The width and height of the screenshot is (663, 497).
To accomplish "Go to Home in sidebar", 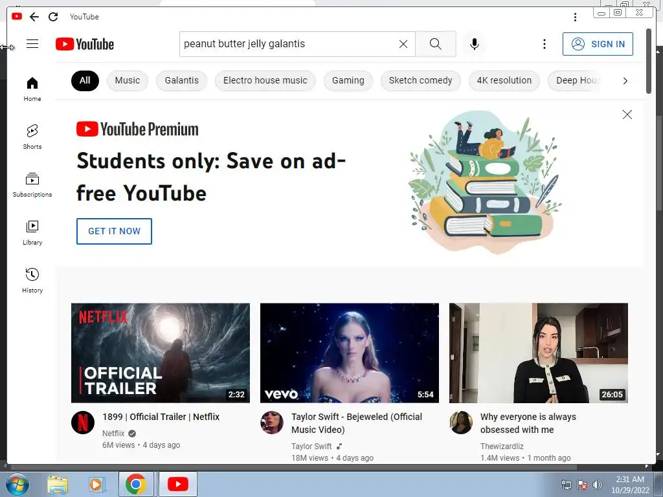I will coord(32,89).
